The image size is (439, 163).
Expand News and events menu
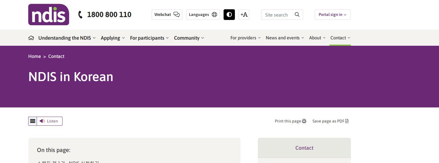285,38
